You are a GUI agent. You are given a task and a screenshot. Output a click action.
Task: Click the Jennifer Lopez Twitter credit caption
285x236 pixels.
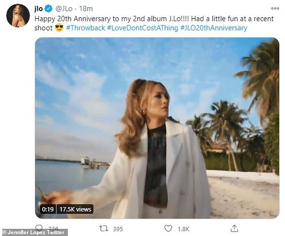(34, 232)
